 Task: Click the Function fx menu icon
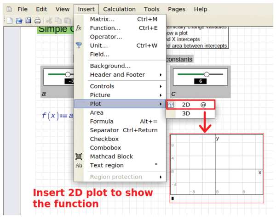pos(79,28)
